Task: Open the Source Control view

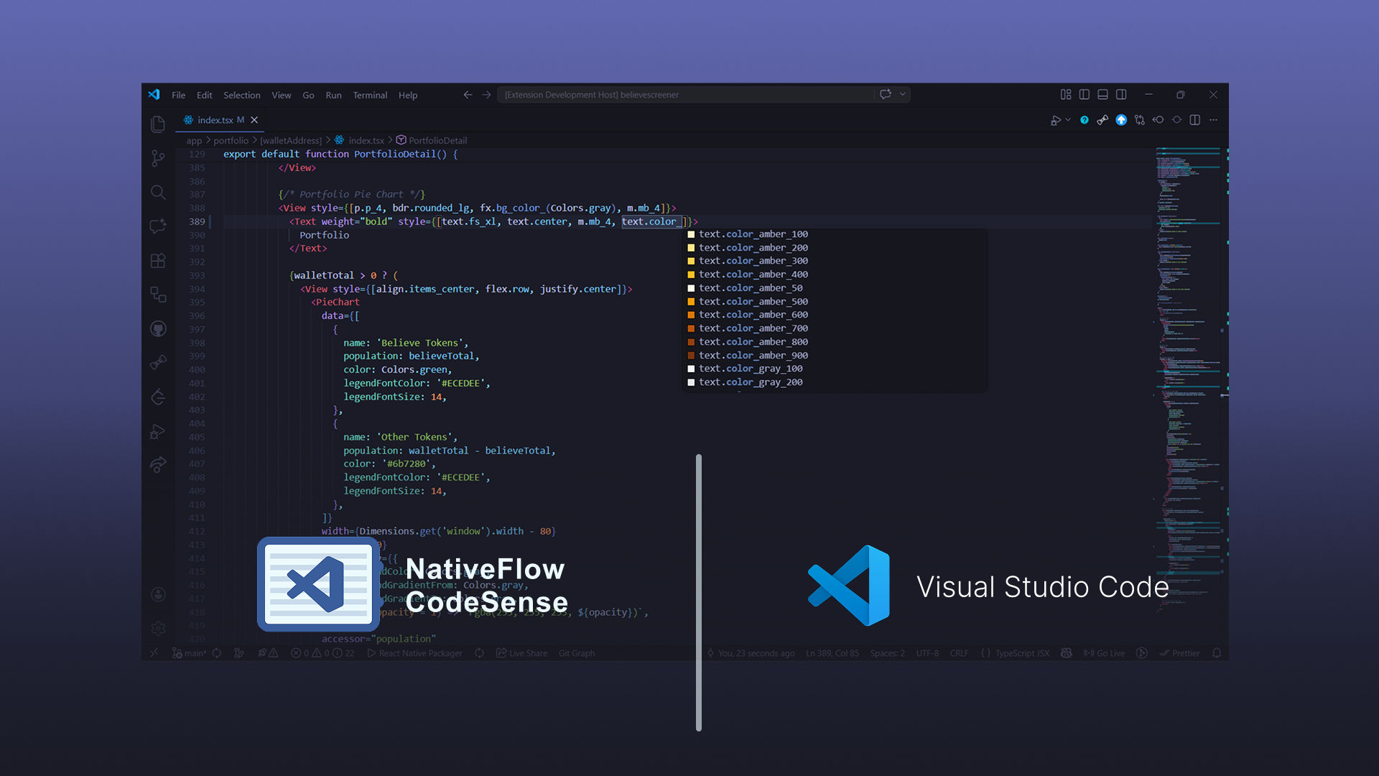Action: [x=158, y=158]
